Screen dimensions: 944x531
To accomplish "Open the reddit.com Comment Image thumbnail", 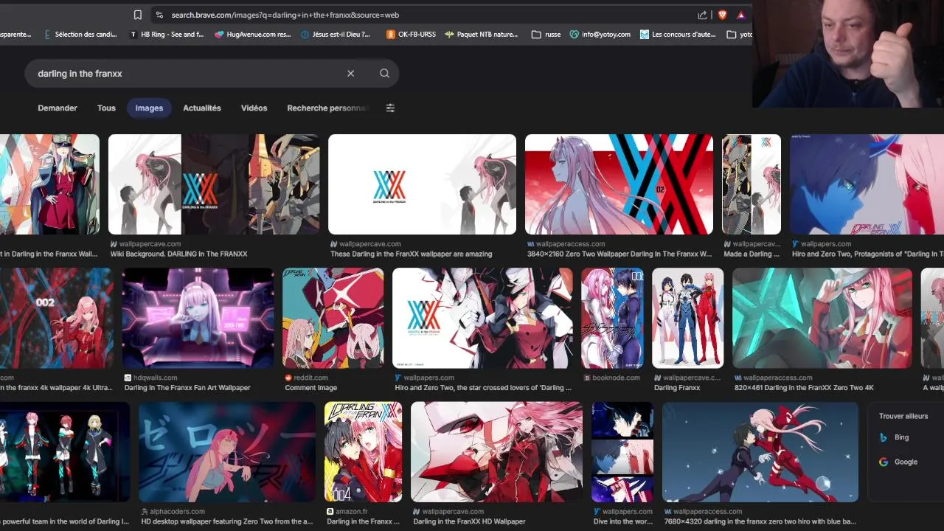I will 333,318.
